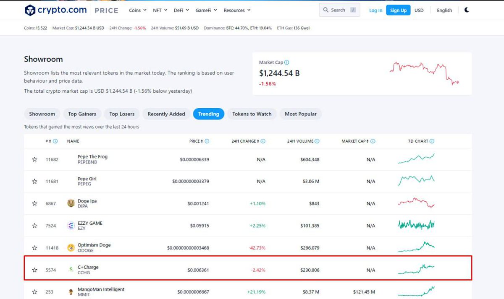Click the ETH Gas 136 Gwei stat
The image size is (504, 299).
294,28
